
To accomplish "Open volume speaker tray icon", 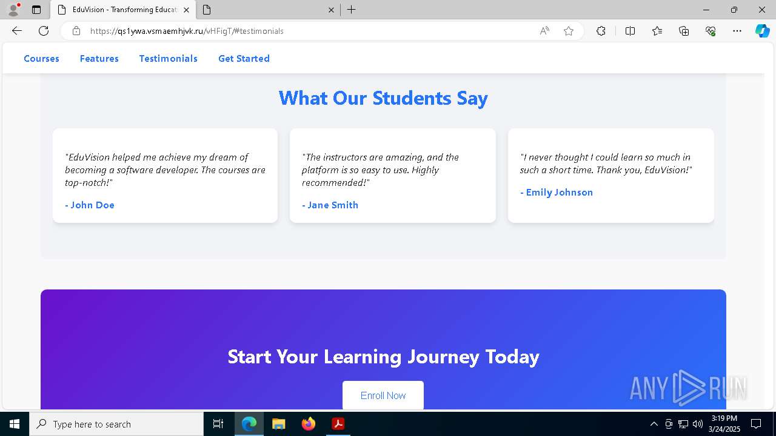I will tap(697, 424).
